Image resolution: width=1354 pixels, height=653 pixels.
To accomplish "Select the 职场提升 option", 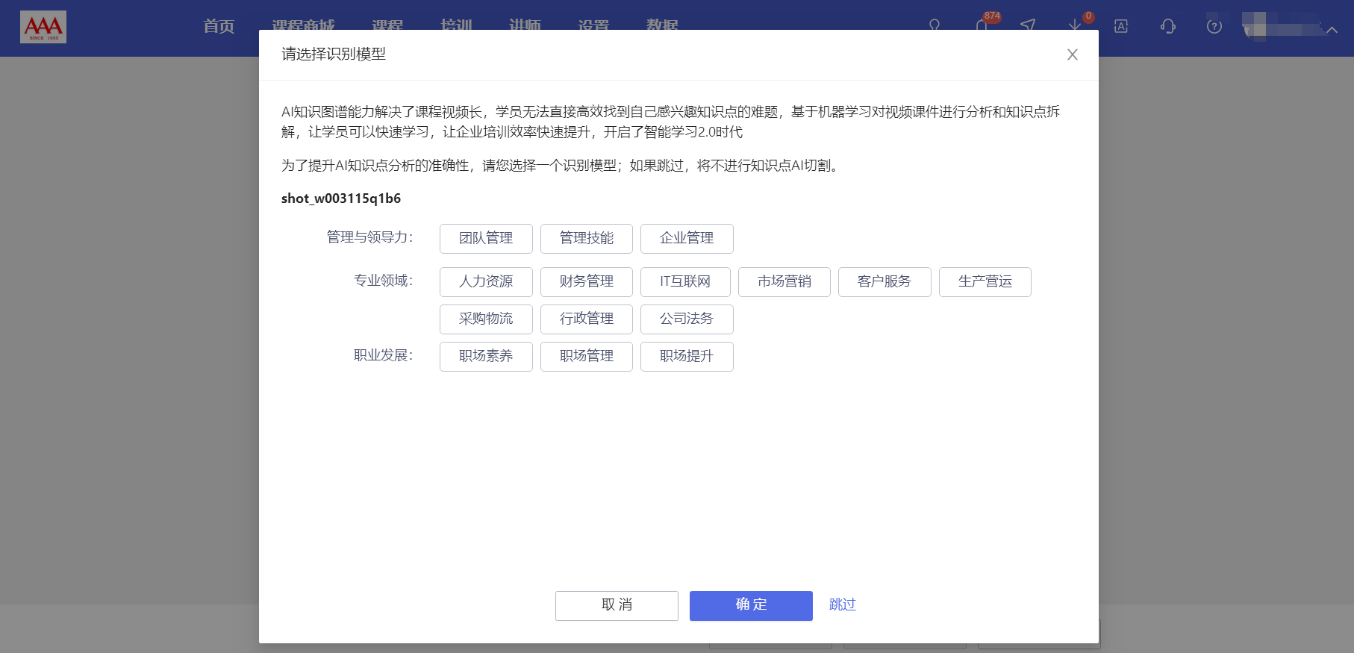I will pos(687,357).
